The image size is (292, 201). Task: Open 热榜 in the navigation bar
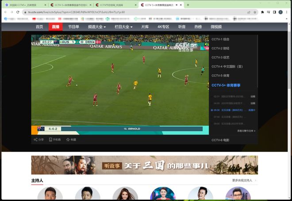198,27
